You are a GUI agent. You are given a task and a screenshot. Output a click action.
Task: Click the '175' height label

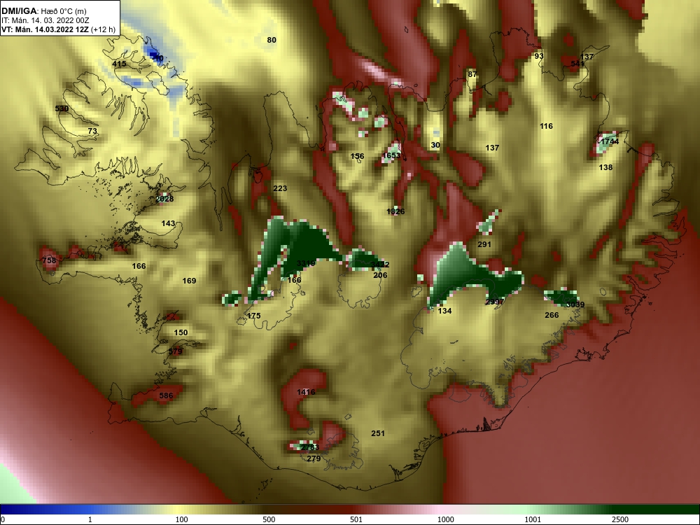(253, 316)
